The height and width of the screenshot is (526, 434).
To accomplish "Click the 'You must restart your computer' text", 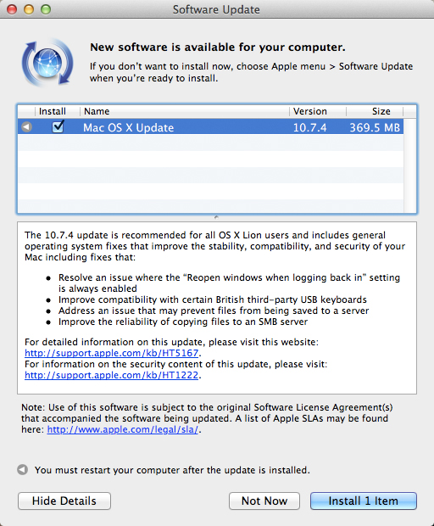I will click(x=172, y=470).
